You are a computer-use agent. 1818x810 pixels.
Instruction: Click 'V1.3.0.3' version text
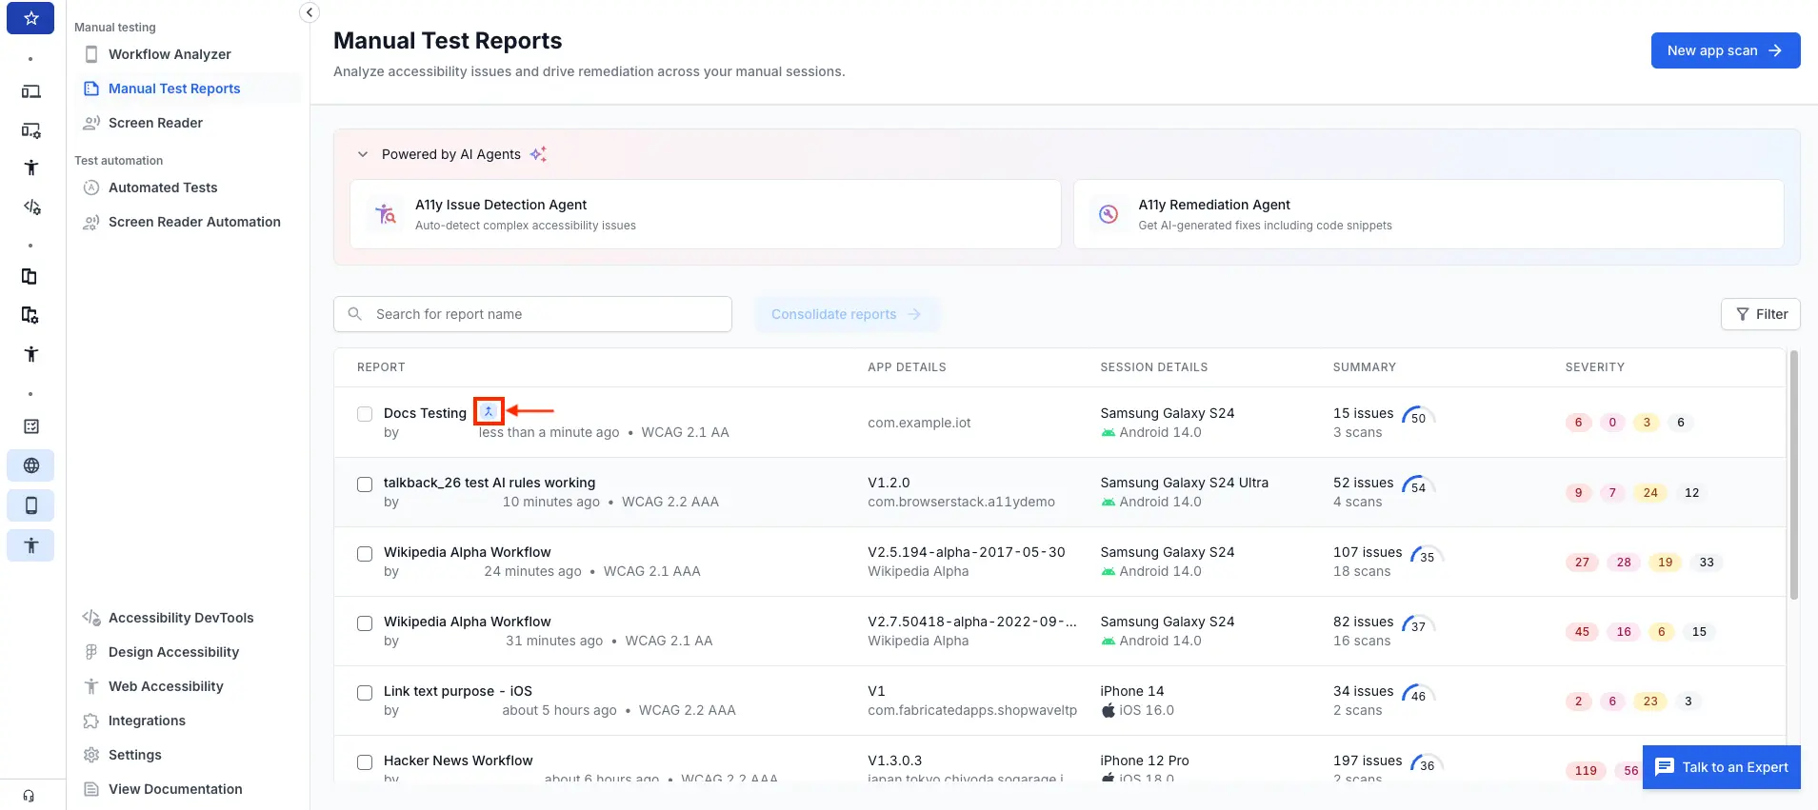tap(894, 761)
